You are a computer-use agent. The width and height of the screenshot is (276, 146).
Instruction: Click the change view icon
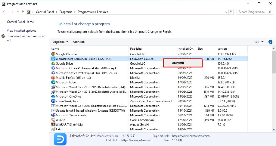click(257, 42)
